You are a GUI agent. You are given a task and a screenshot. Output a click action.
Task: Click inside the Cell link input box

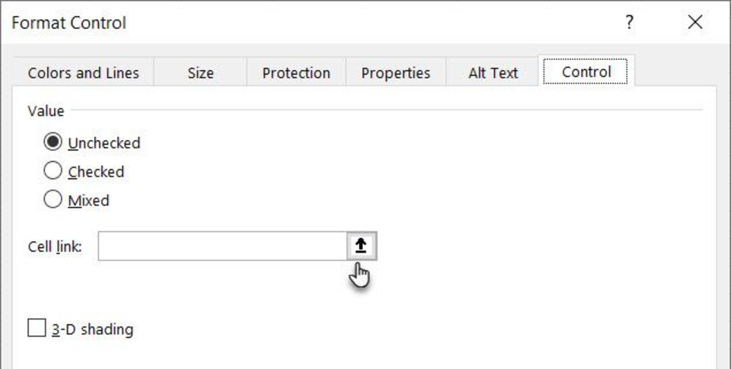(x=222, y=246)
